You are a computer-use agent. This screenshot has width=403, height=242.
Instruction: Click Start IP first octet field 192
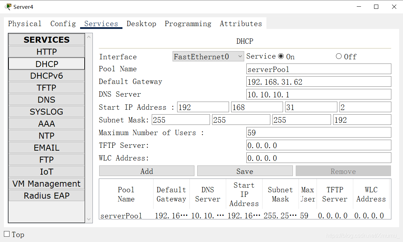203,107
